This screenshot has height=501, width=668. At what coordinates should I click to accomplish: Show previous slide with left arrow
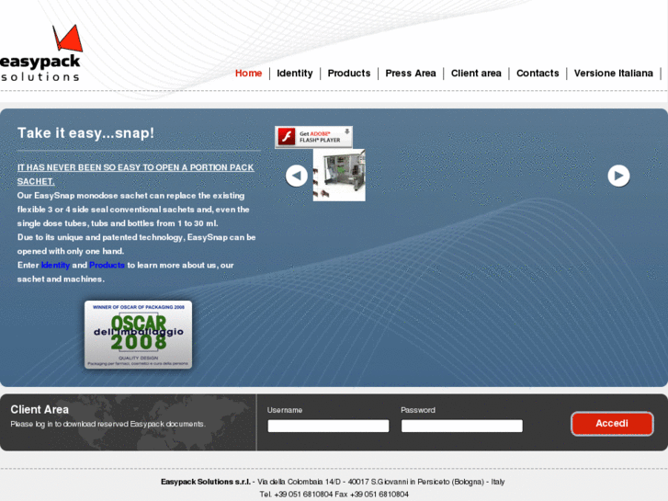297,176
